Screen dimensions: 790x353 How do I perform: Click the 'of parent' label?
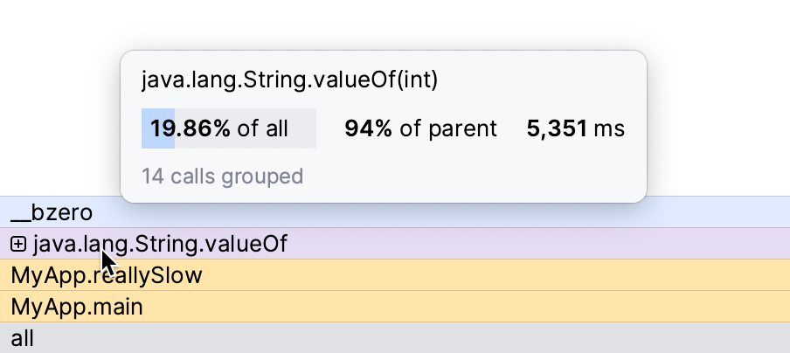coord(448,128)
